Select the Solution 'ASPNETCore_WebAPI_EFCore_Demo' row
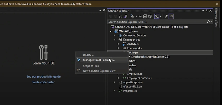The width and height of the screenshot is (222, 105). [x=160, y=27]
